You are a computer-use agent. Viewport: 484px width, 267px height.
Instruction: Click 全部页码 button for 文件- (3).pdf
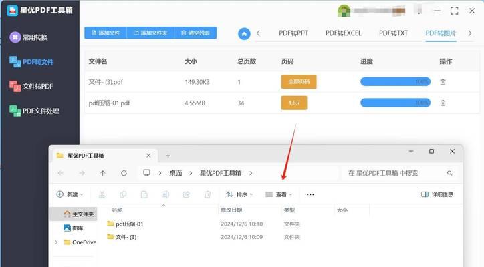(x=299, y=81)
